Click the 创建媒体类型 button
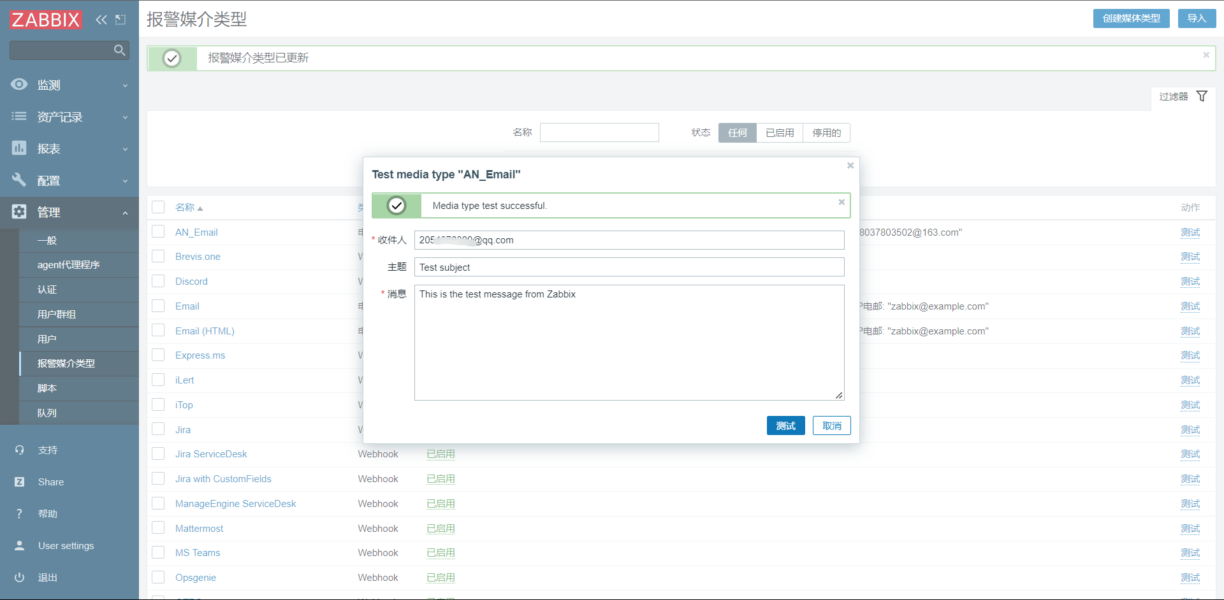This screenshot has height=600, width=1224. tap(1132, 18)
